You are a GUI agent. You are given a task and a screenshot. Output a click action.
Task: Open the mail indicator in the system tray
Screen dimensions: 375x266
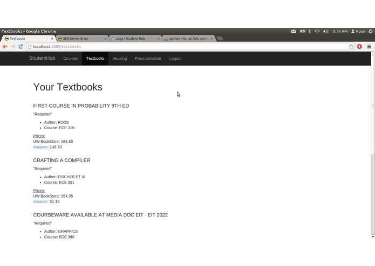pyautogui.click(x=294, y=31)
